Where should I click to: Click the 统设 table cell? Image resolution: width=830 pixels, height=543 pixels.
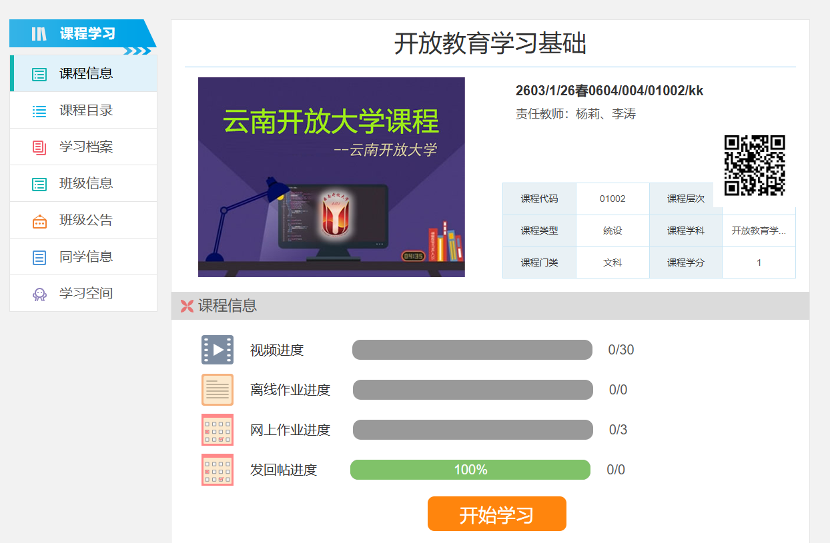(612, 231)
